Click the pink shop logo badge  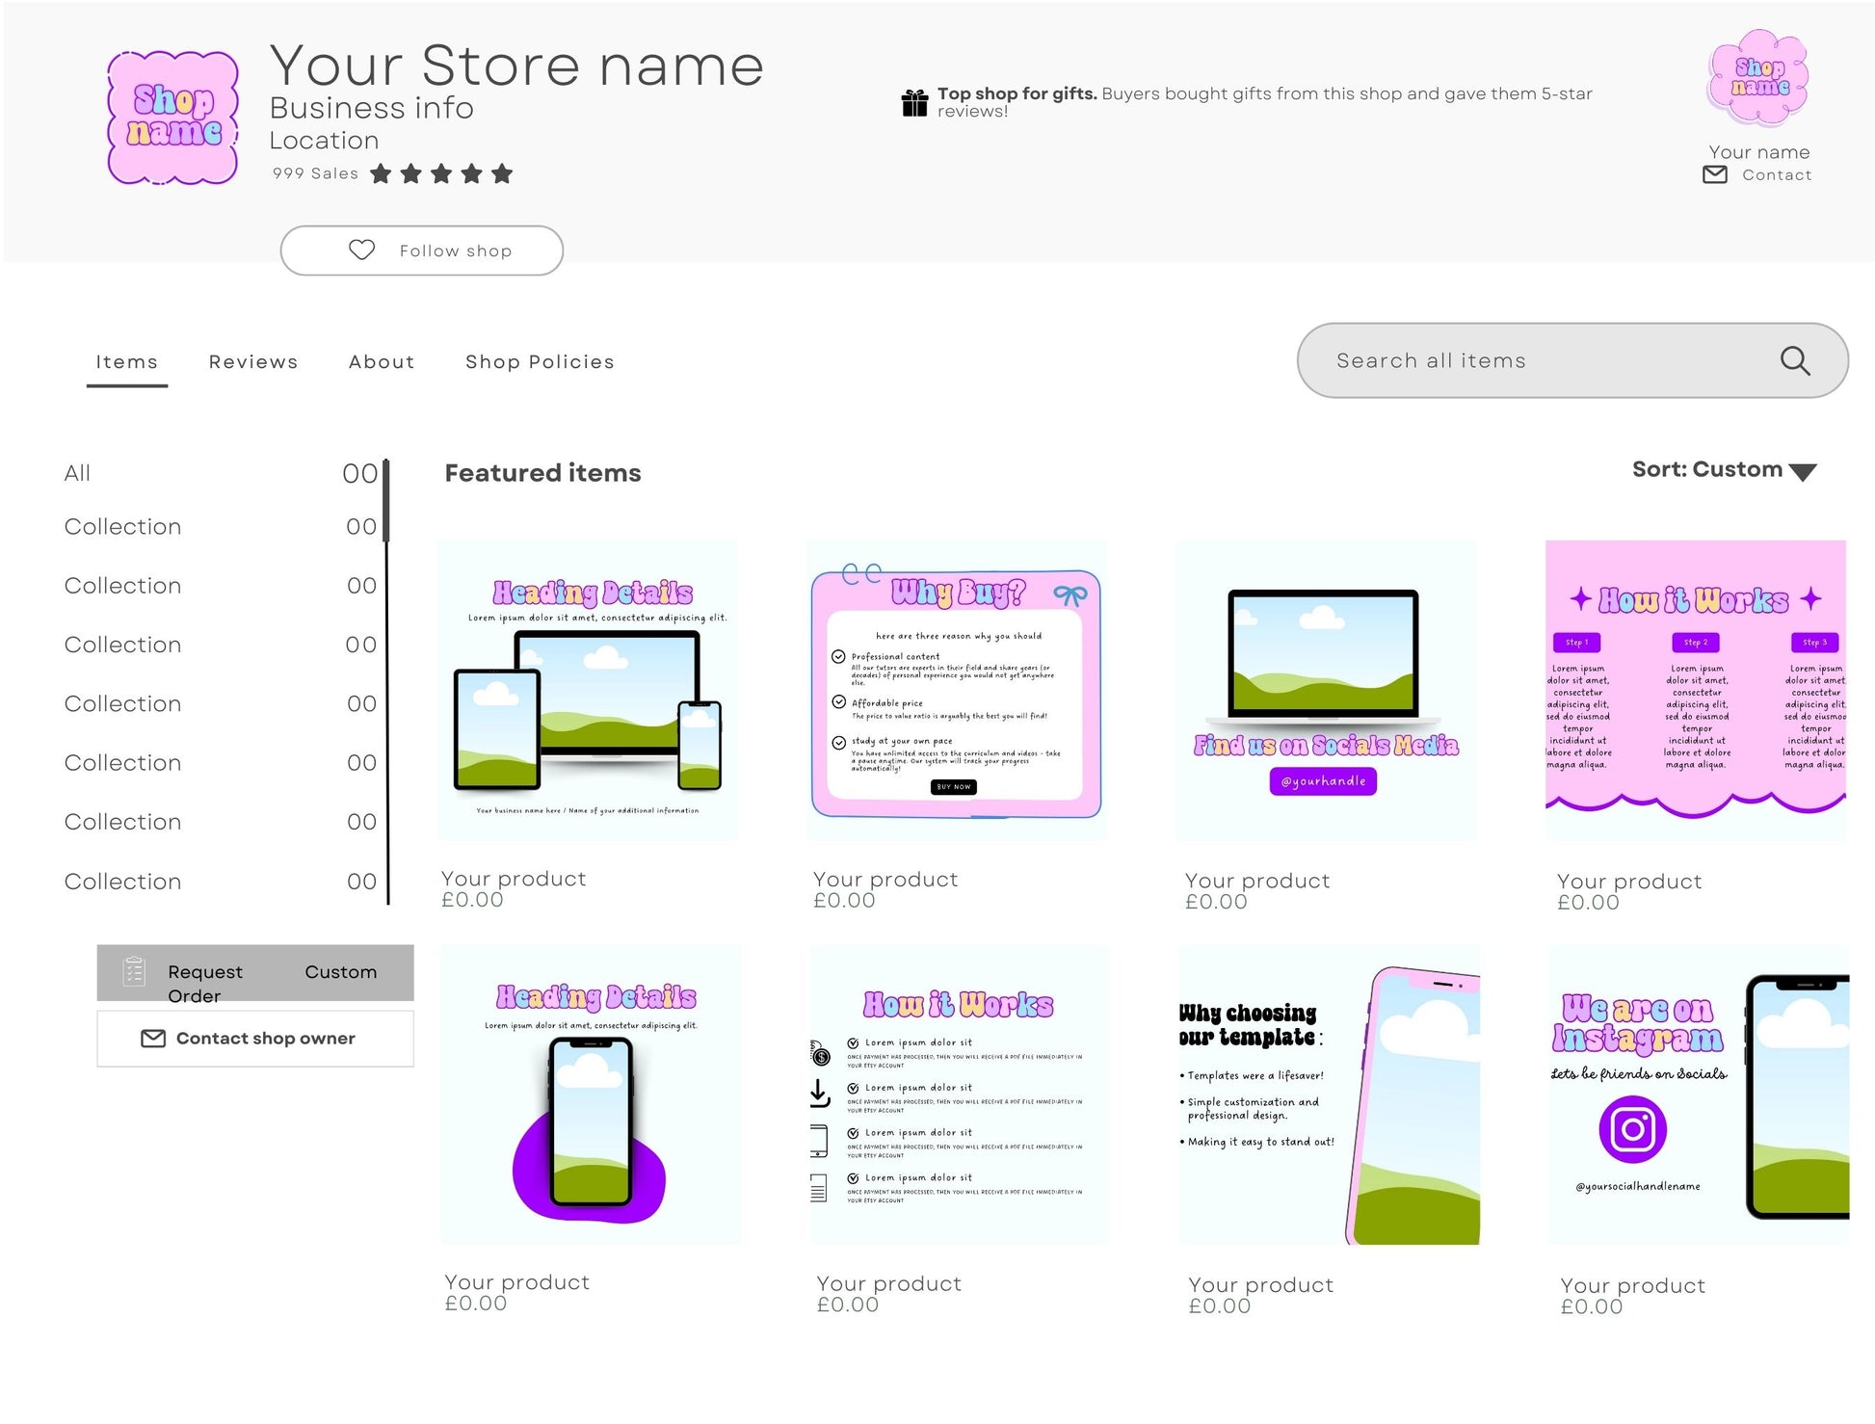(173, 118)
